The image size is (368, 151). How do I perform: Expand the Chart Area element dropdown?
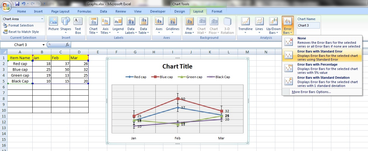pos(42,19)
